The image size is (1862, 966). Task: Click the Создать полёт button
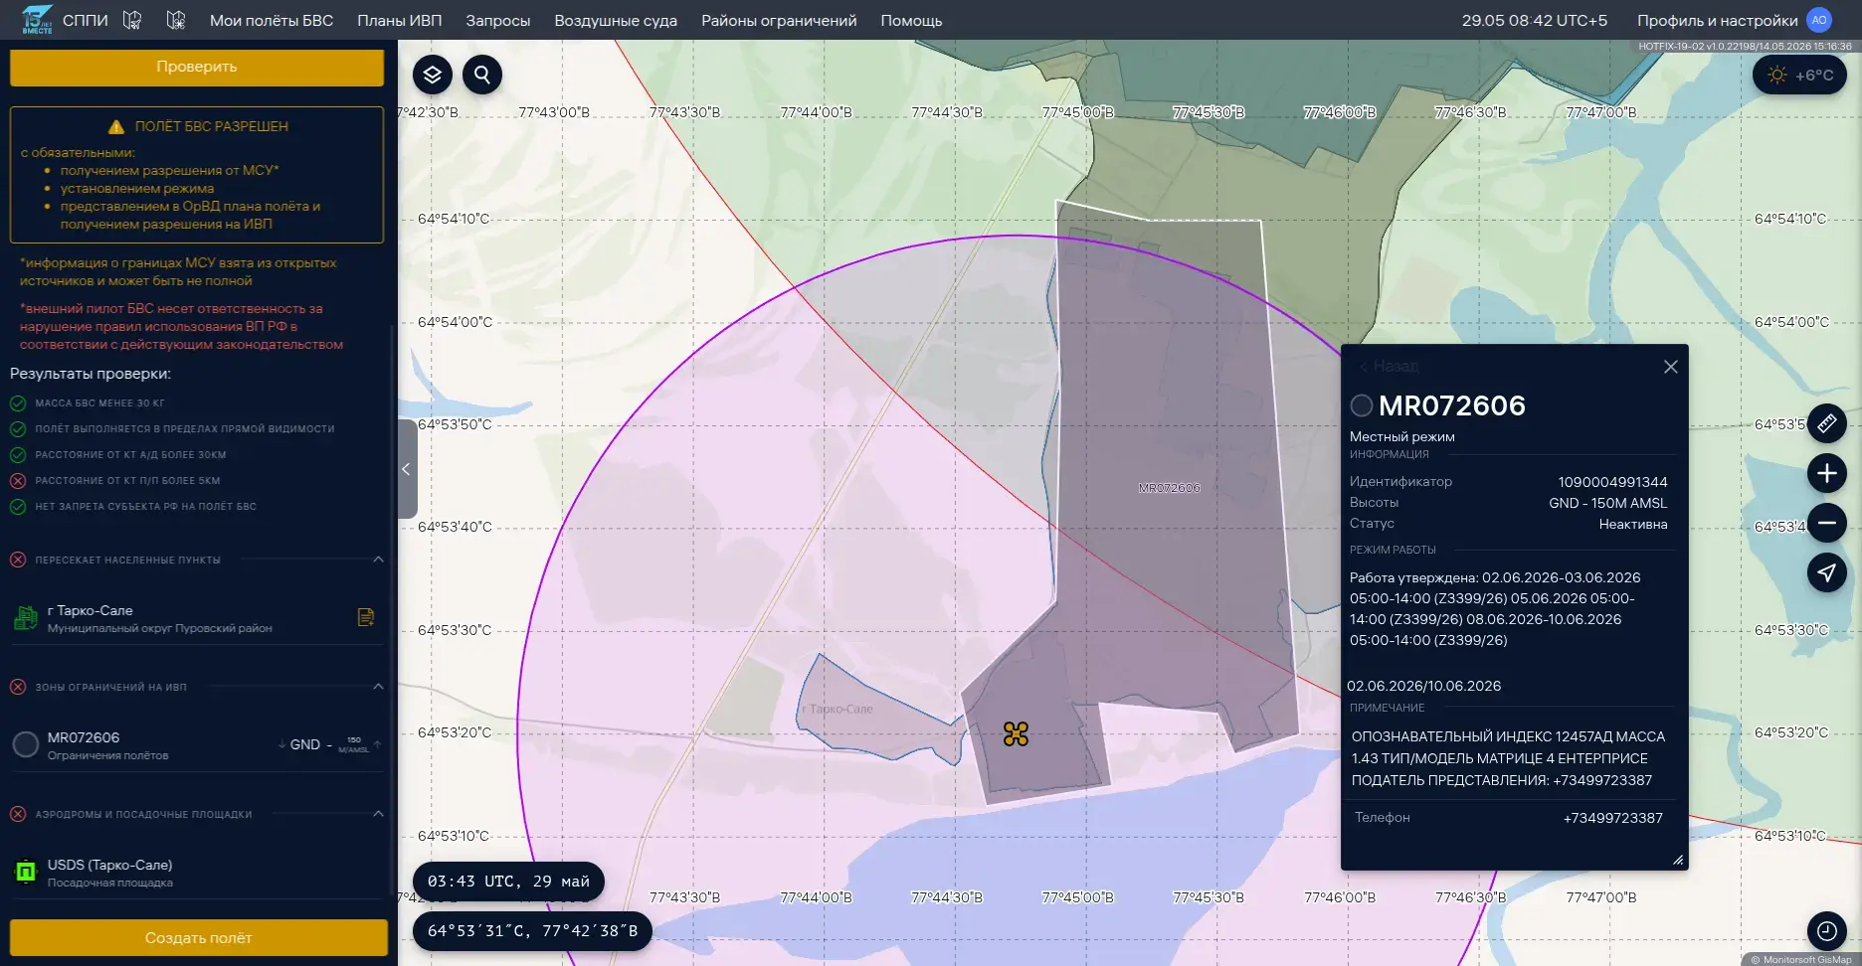(x=199, y=937)
